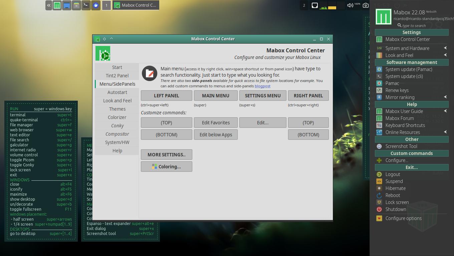This screenshot has width=454, height=256.
Task: Open the Coloring... button
Action: [166, 167]
